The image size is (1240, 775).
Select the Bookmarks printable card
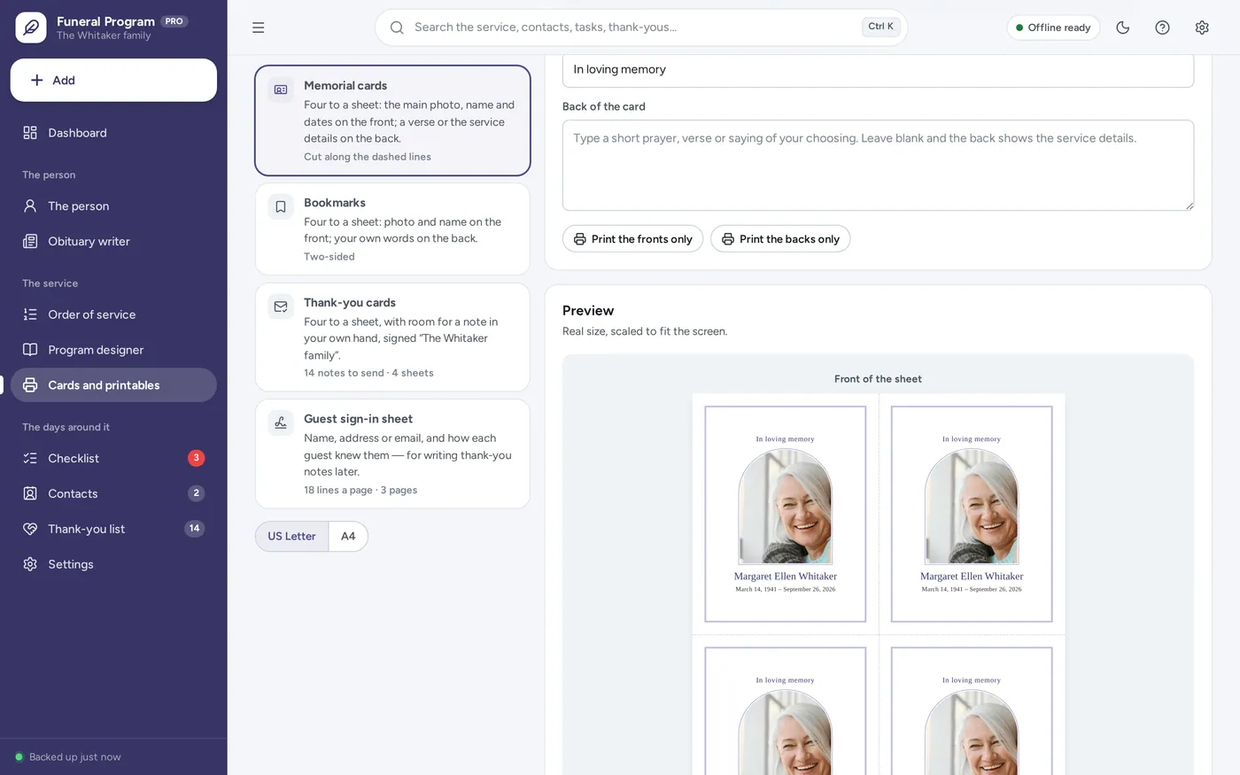click(x=392, y=229)
